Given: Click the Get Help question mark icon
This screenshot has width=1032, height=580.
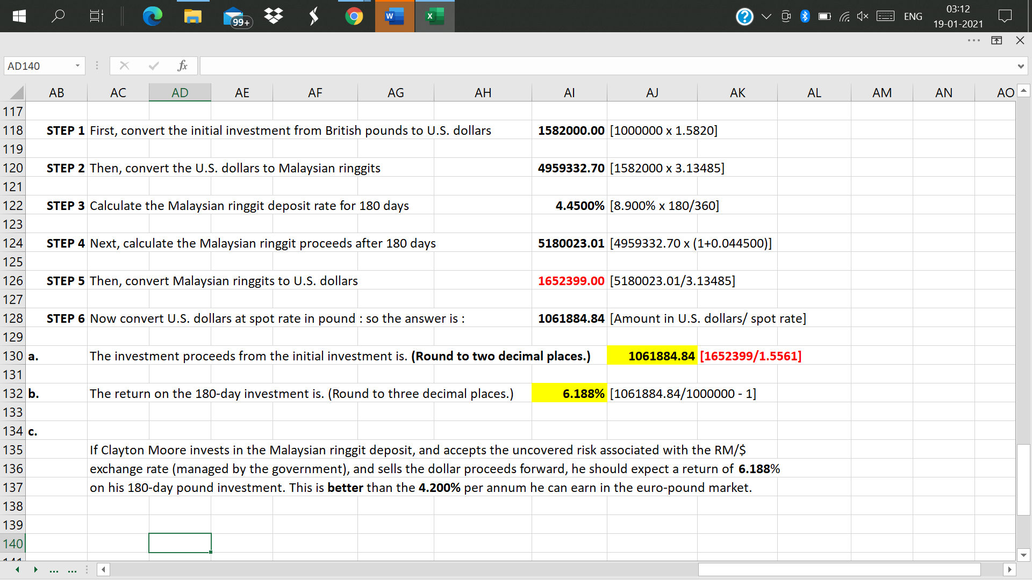Looking at the screenshot, I should 744,17.
